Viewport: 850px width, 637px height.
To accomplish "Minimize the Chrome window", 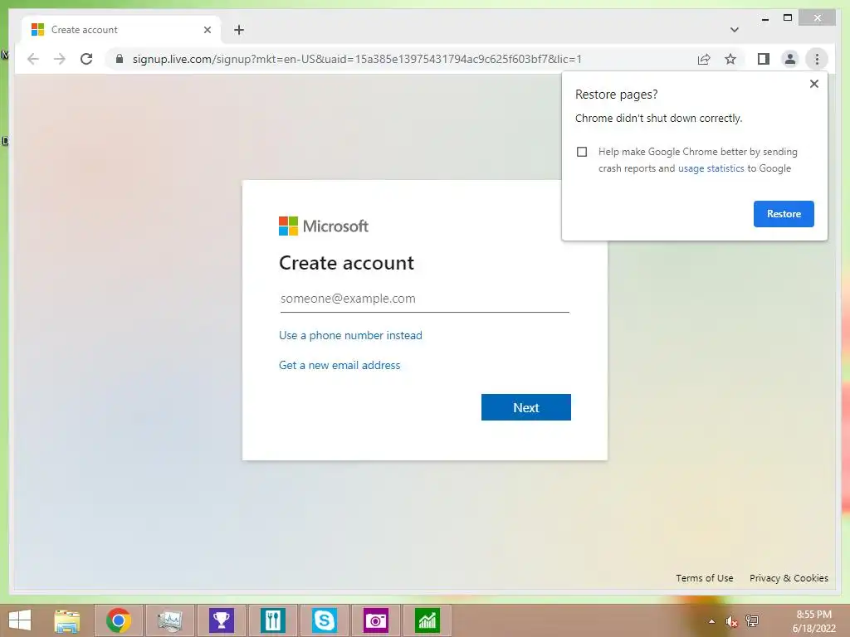I will [x=765, y=18].
